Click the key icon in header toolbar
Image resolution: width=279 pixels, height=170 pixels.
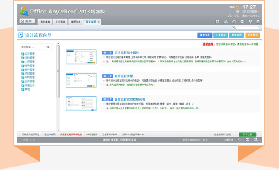point(250,22)
